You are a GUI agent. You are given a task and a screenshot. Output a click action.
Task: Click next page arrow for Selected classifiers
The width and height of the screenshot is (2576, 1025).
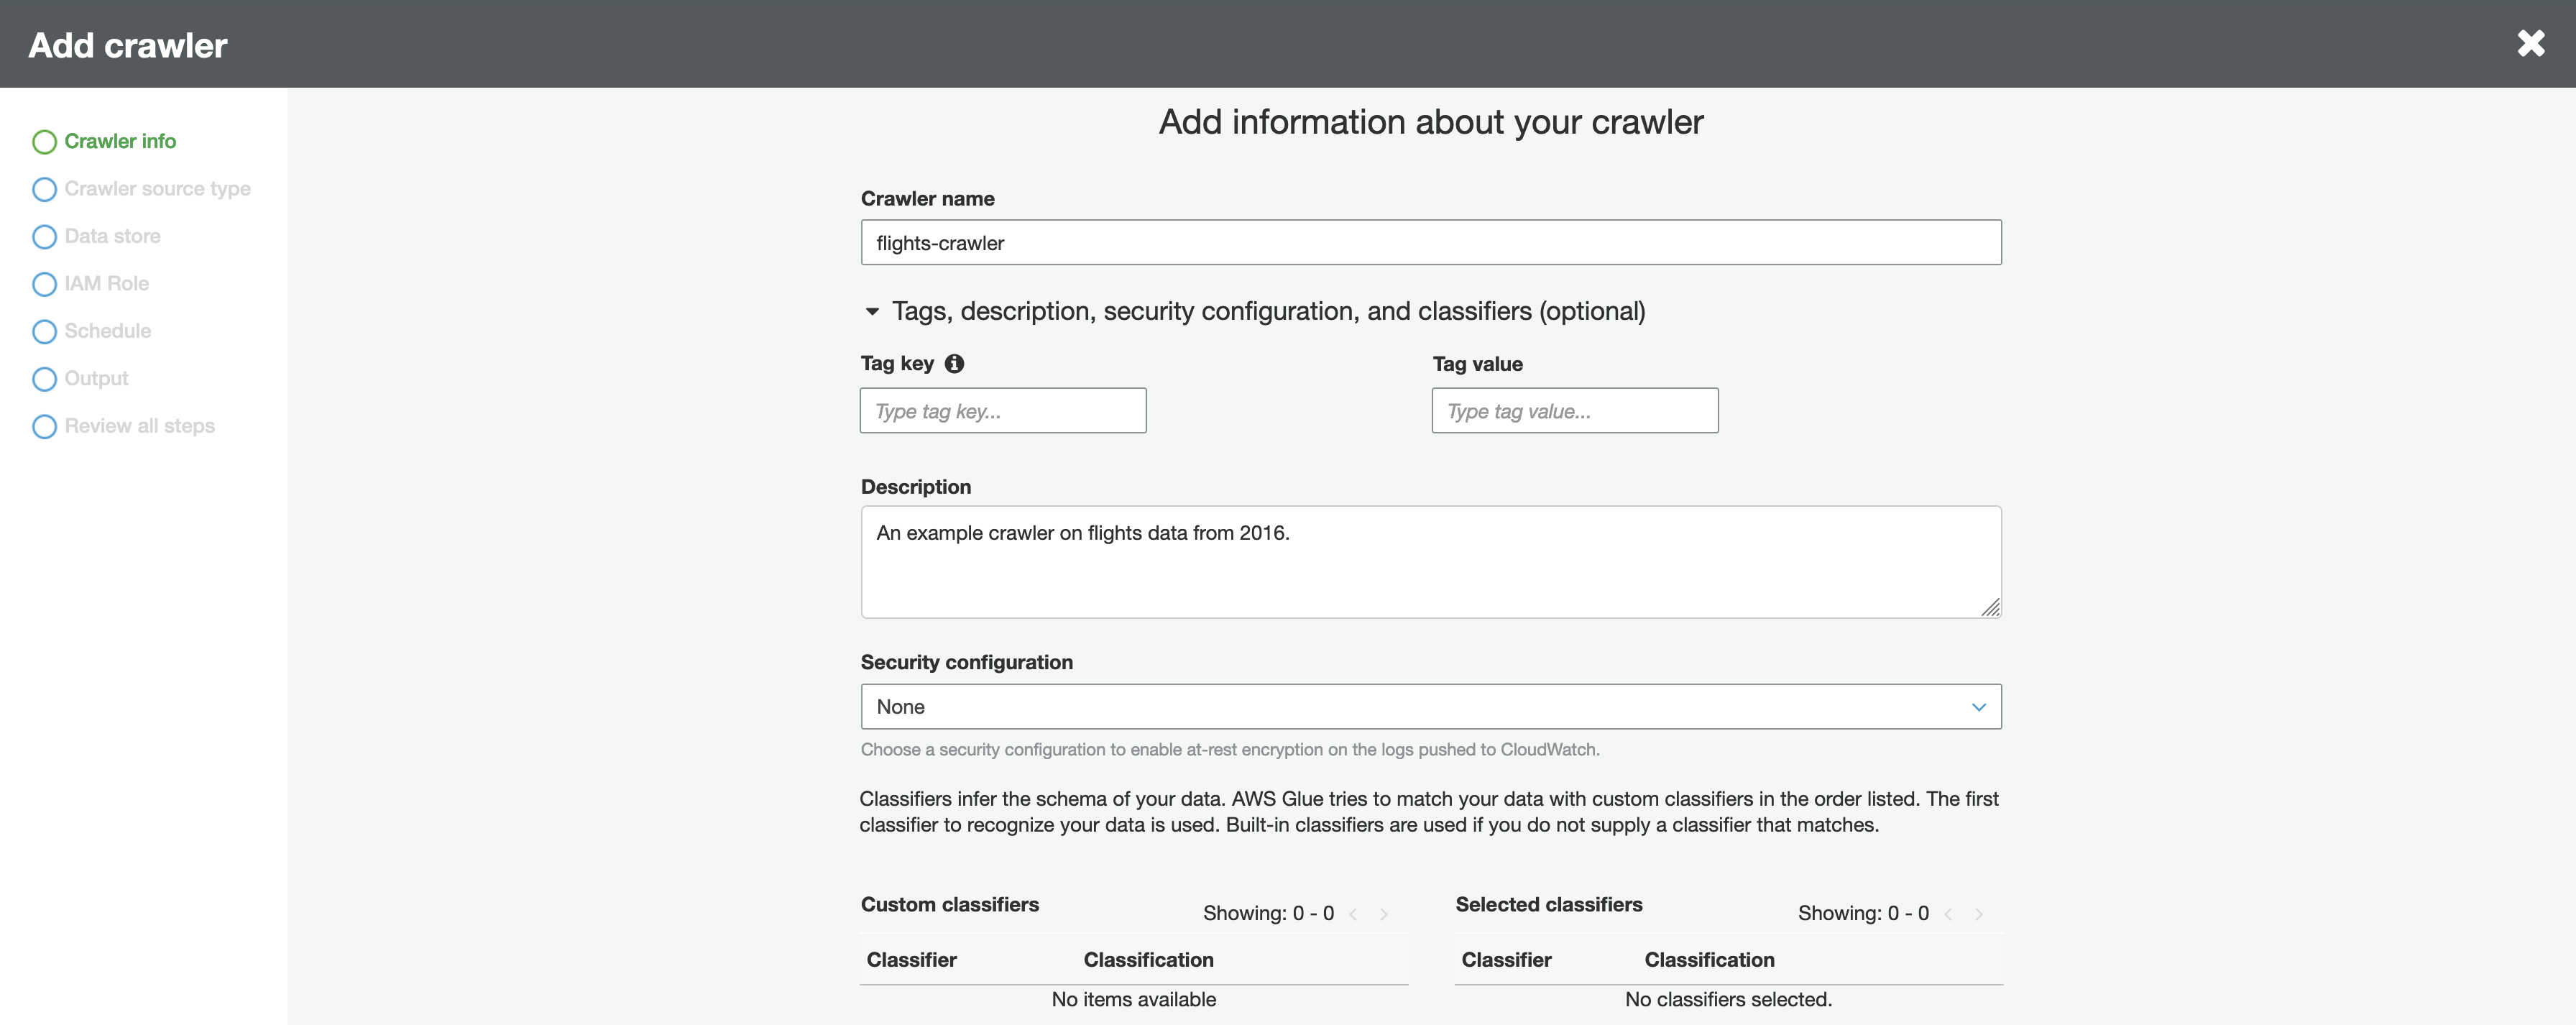tap(1979, 914)
